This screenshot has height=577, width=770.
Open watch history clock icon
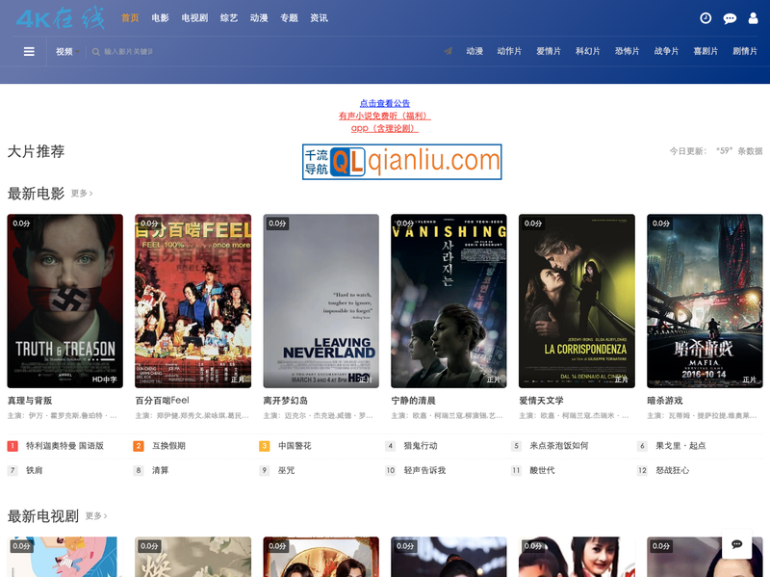coord(706,18)
